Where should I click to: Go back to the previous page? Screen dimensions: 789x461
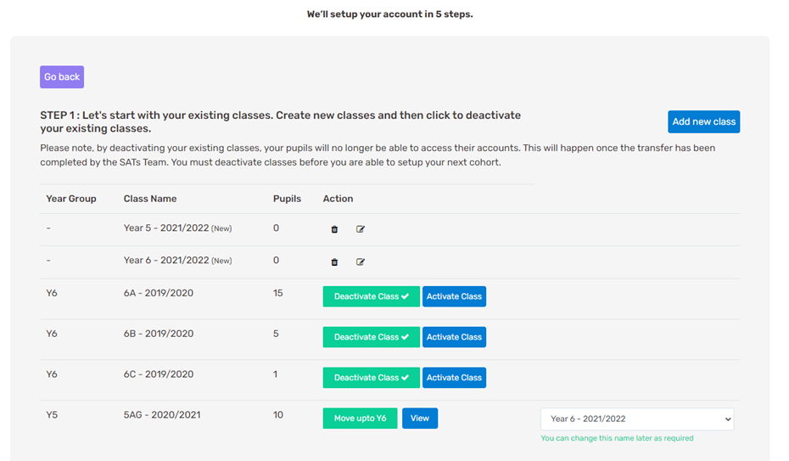[x=62, y=77]
